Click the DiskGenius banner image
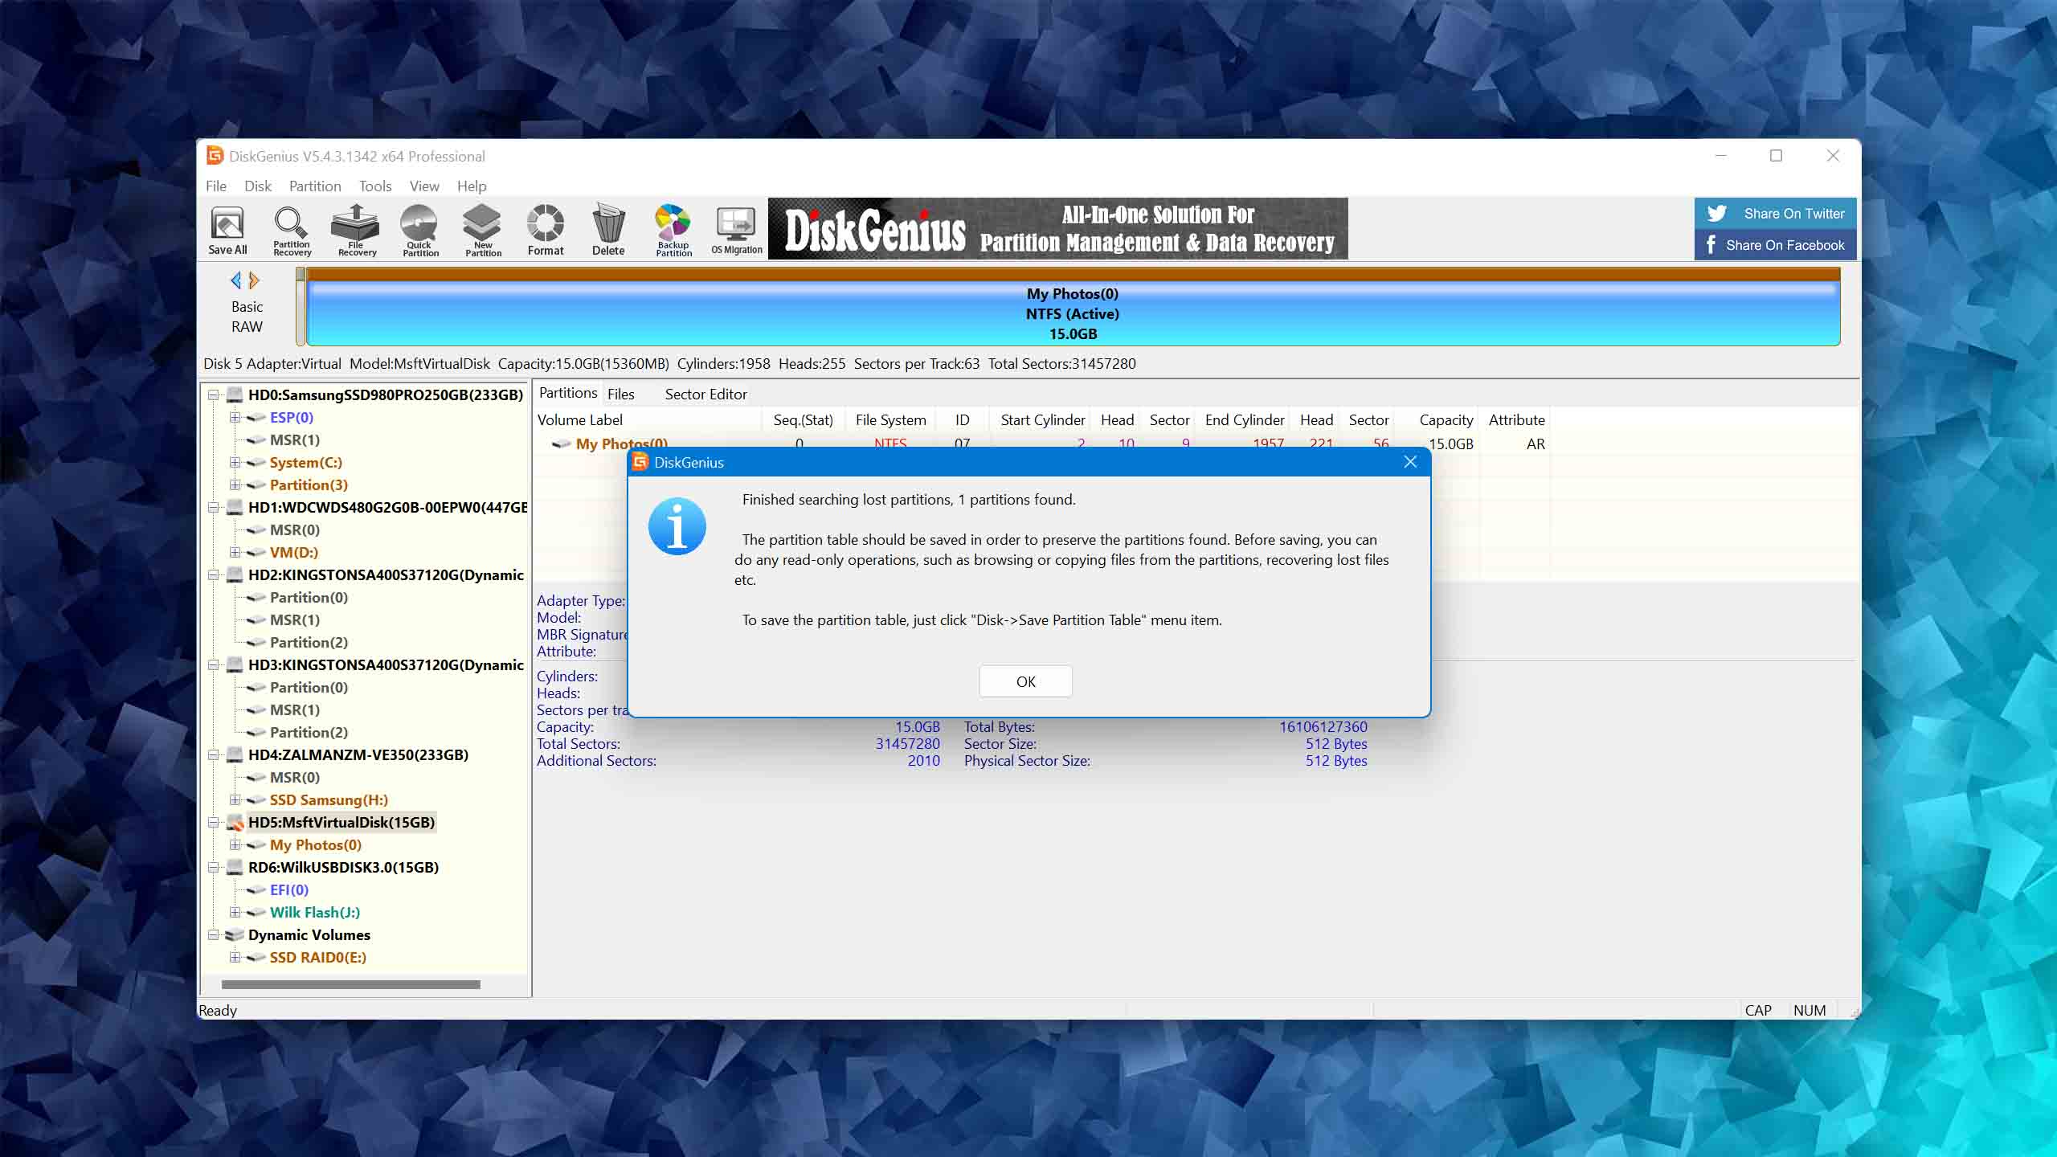 1057,229
